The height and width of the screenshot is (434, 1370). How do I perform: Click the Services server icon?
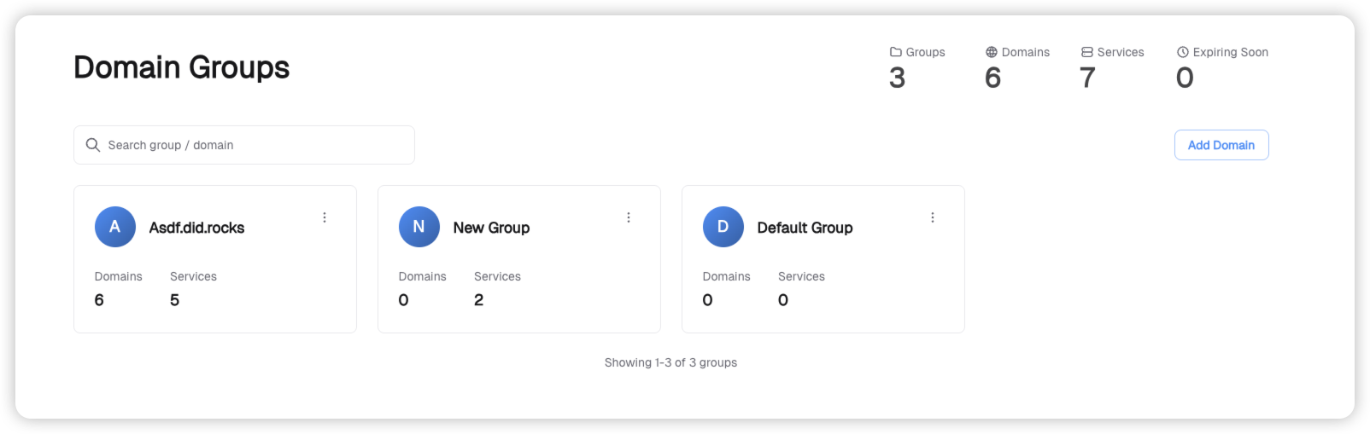1087,52
